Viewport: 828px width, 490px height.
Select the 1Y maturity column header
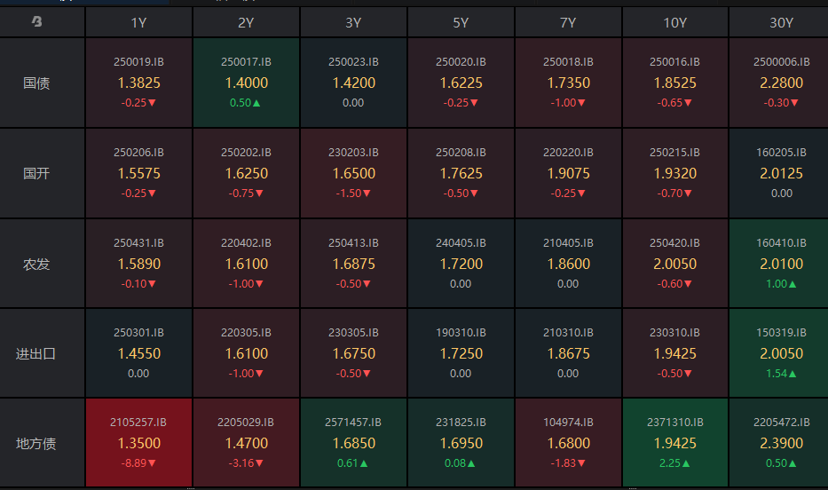(x=138, y=23)
